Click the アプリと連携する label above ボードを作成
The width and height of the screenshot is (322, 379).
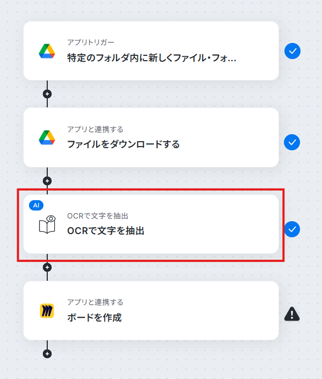[95, 302]
